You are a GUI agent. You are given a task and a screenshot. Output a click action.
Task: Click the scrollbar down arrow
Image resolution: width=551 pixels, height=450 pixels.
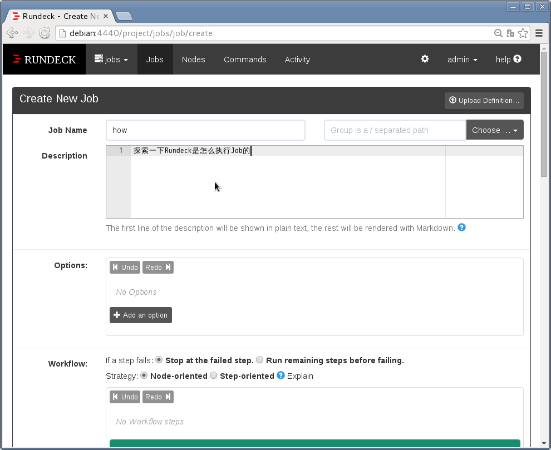(x=544, y=443)
